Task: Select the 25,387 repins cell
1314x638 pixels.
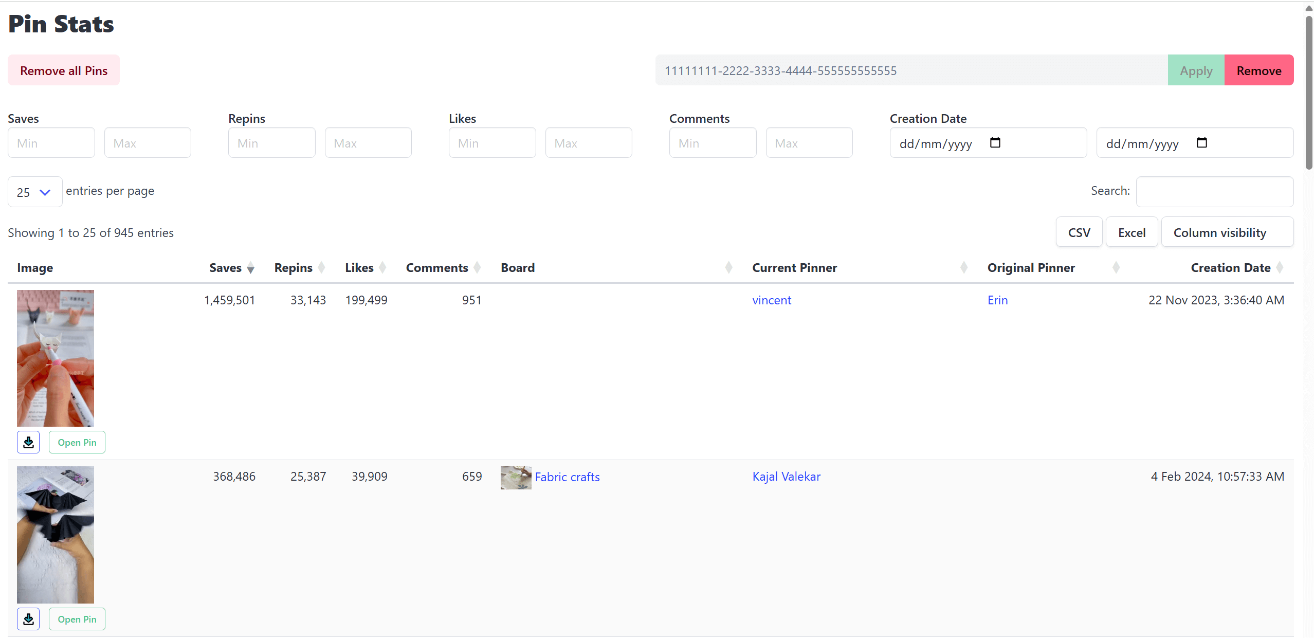Action: pos(308,477)
